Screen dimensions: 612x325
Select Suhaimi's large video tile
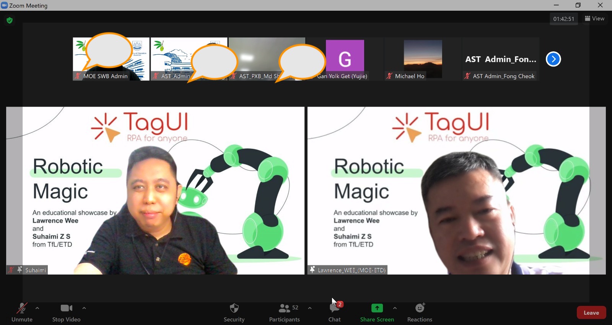click(155, 190)
